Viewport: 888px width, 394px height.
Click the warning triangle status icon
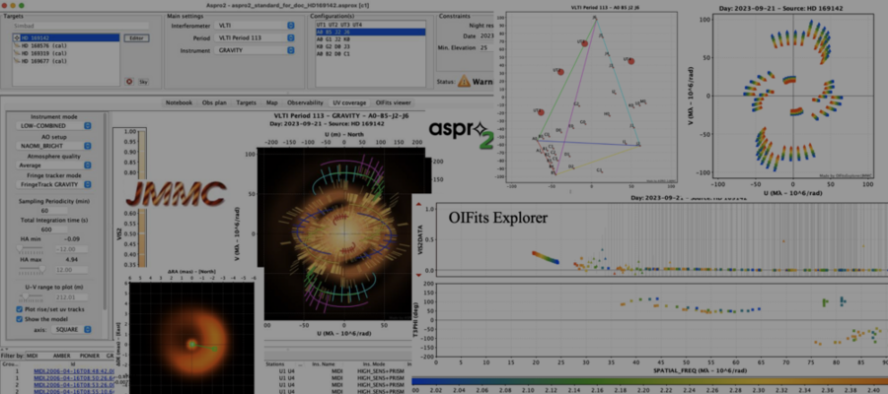[x=464, y=82]
